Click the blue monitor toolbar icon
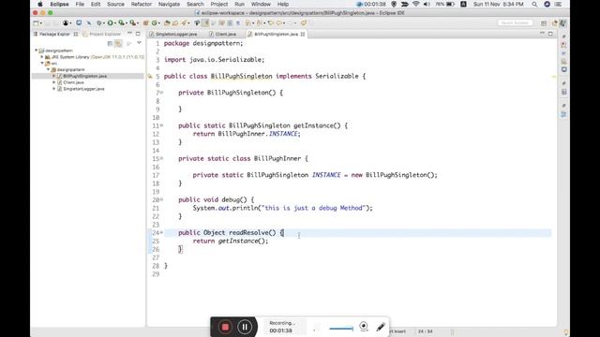 pos(79,22)
